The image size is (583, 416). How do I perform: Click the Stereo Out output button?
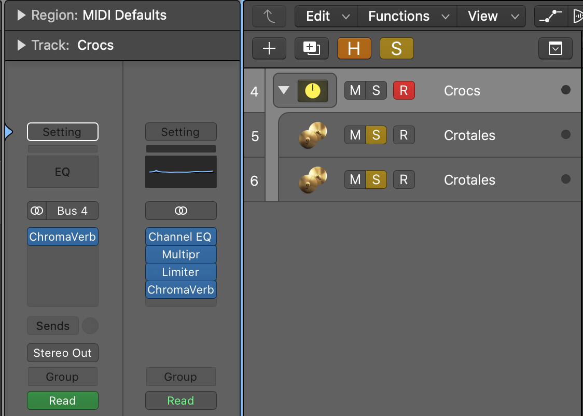pos(63,353)
